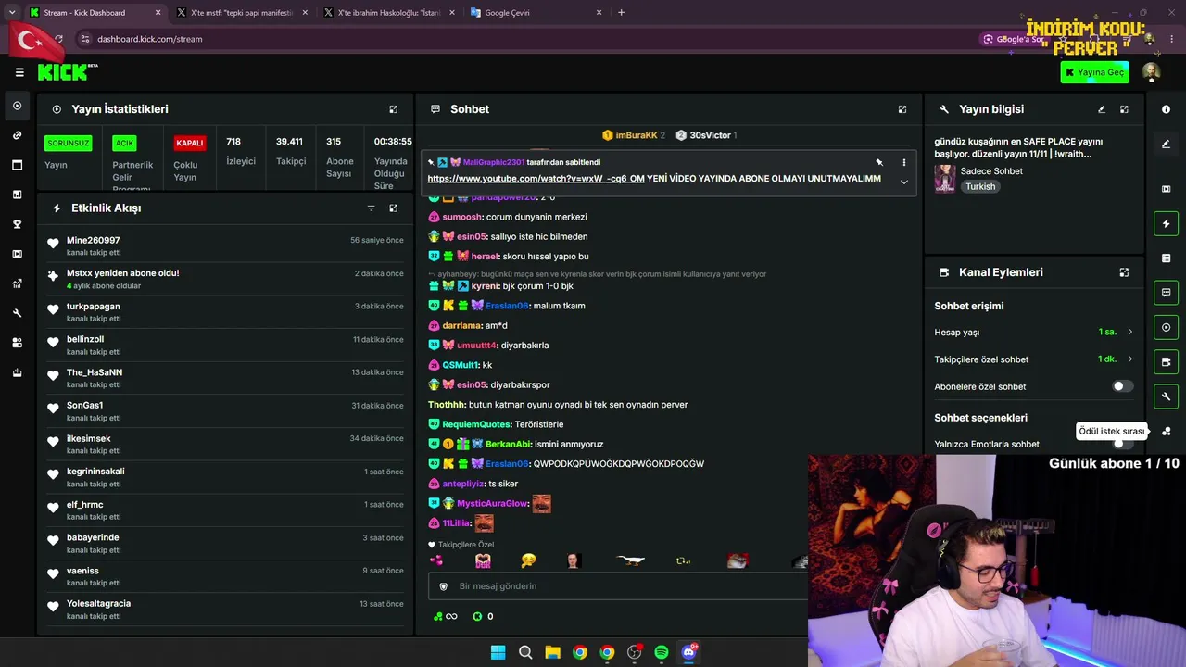Open the wrench icon in left sidebar
This screenshot has height=667, width=1186.
(x=17, y=313)
